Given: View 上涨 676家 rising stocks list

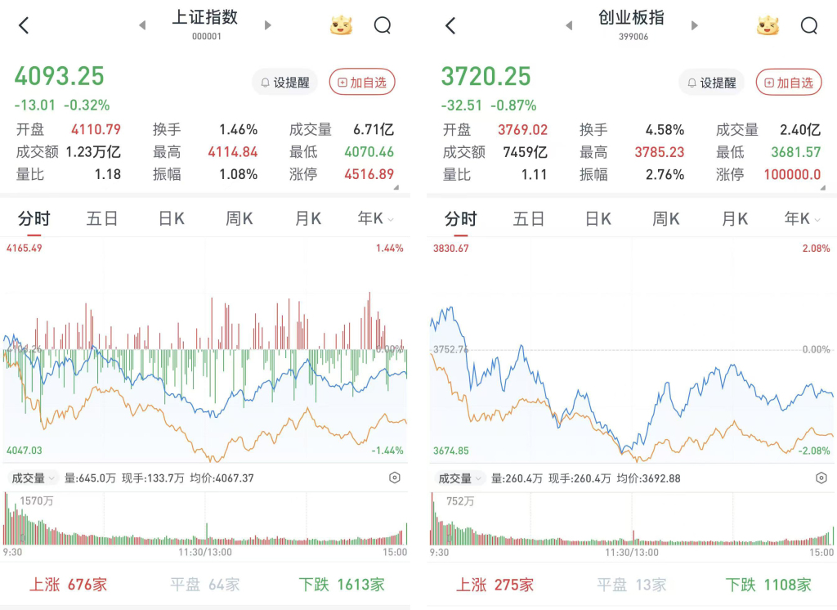Looking at the screenshot, I should point(69,585).
